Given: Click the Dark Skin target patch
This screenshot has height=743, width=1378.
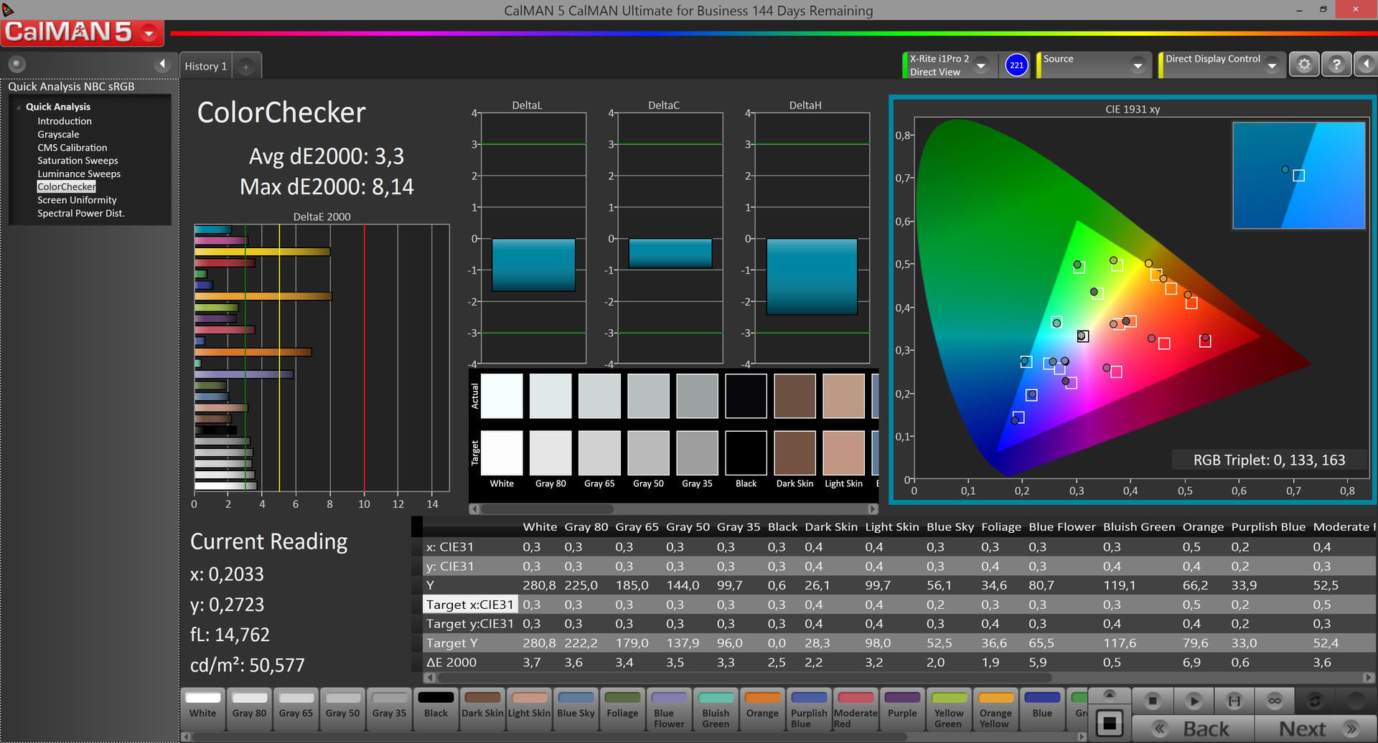Looking at the screenshot, I should point(795,453).
